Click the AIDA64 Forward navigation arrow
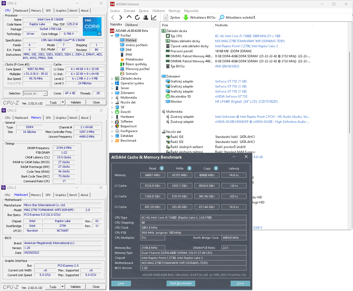Image resolution: width=353 pixels, height=291 pixels. pos(121,18)
